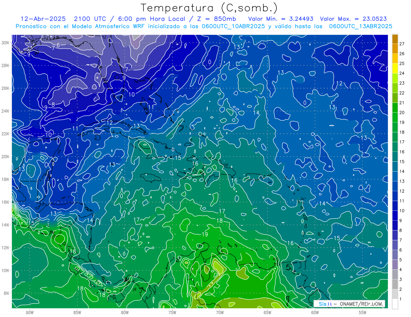
Task: Click the legend value 1
Action: pos(401,299)
